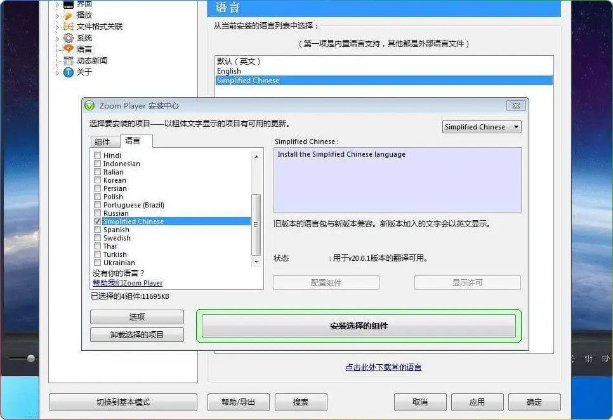Expand the 界面 tree node arrow
Viewport: 613px width, 420px height.
coord(57,4)
